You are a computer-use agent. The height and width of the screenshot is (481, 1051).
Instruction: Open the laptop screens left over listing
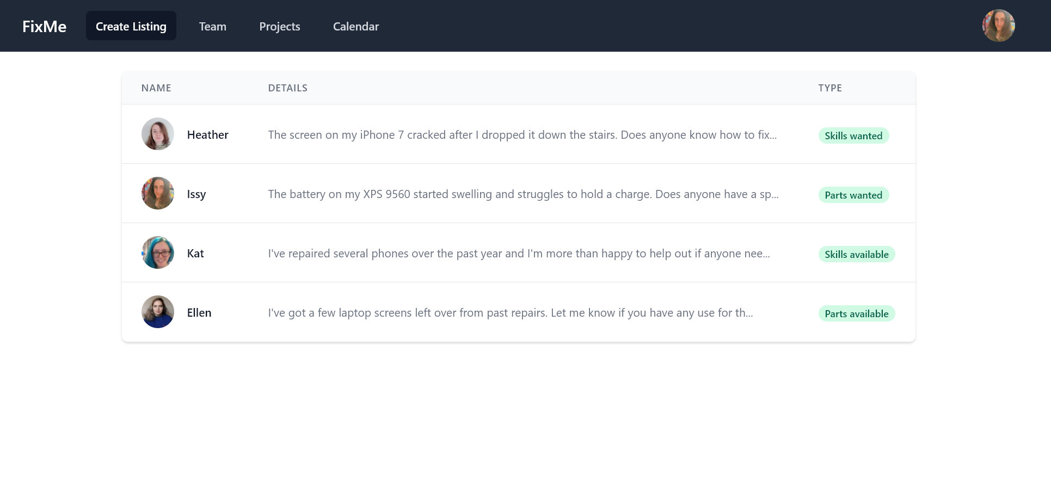511,313
